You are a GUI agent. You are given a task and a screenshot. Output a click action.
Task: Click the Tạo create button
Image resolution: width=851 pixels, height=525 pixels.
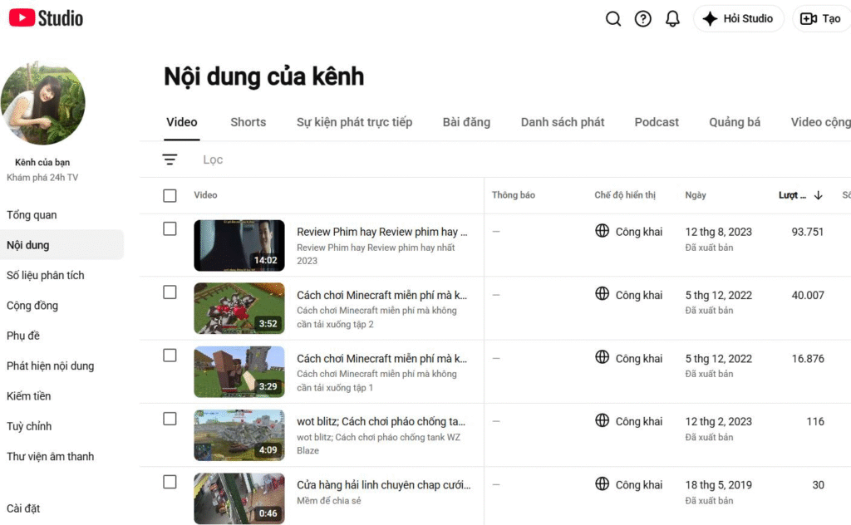pyautogui.click(x=822, y=18)
